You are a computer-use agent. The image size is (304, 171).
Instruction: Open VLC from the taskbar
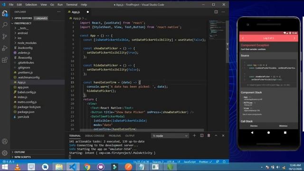(18, 167)
